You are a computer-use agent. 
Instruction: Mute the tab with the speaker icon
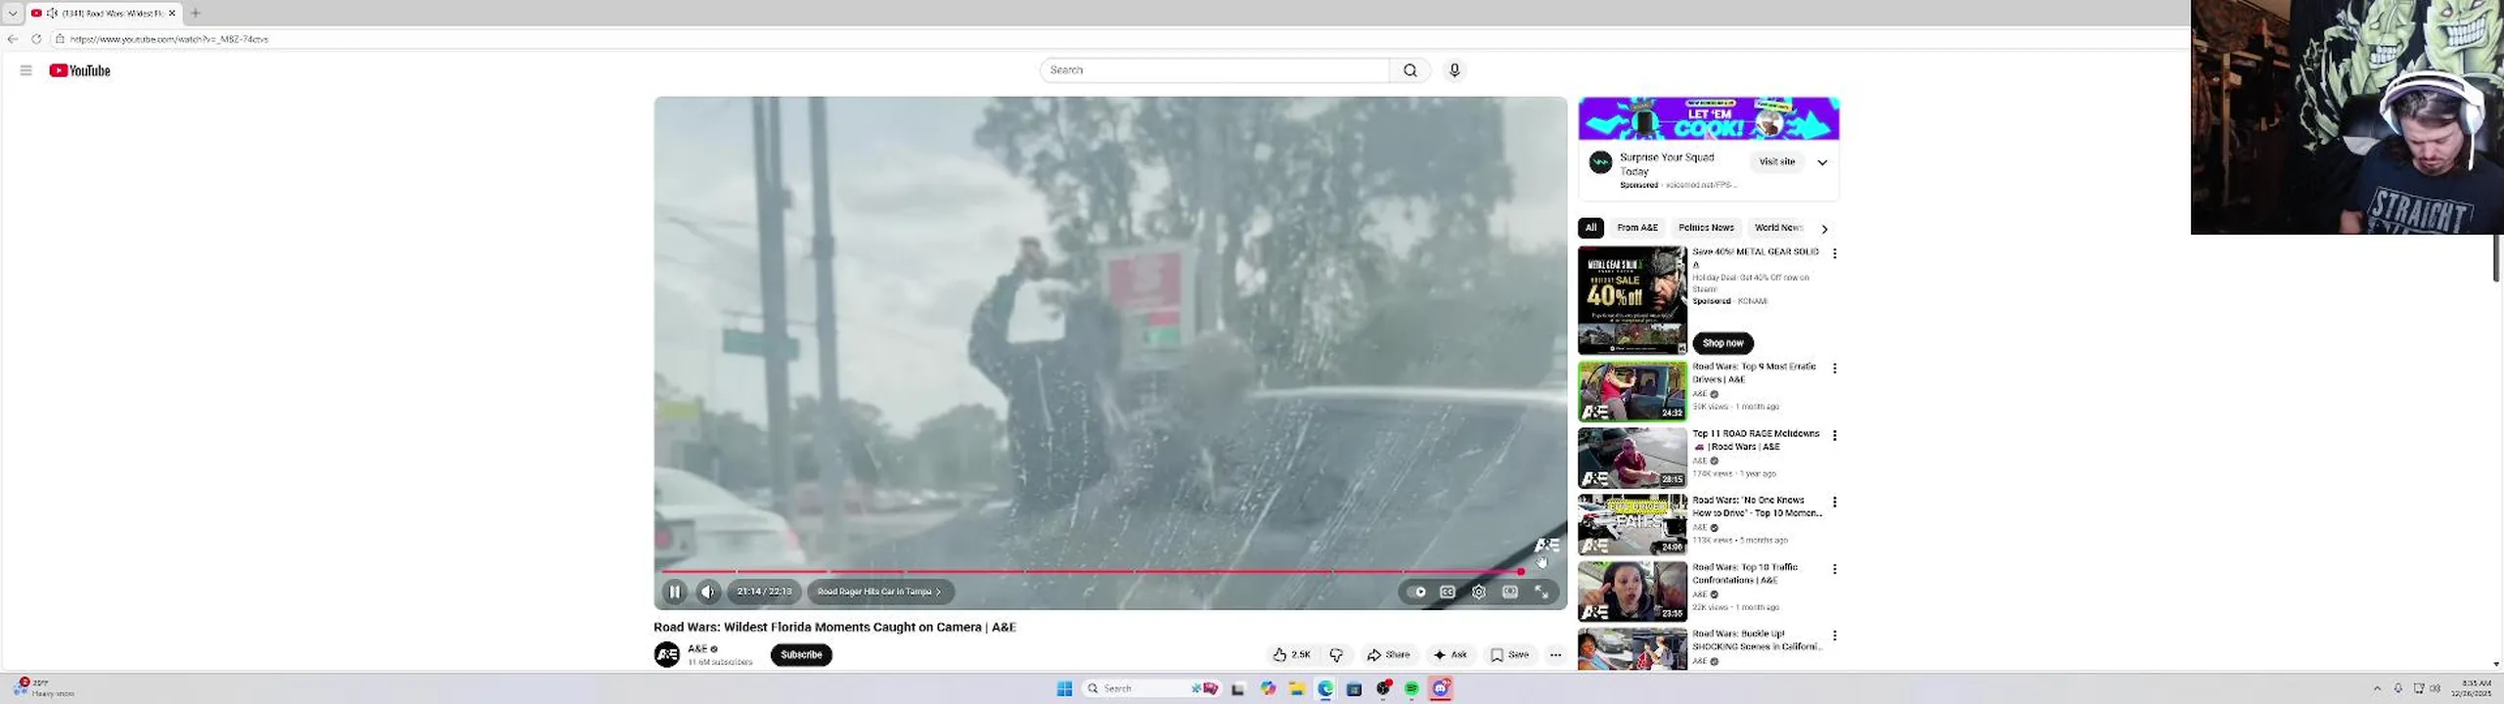point(52,13)
